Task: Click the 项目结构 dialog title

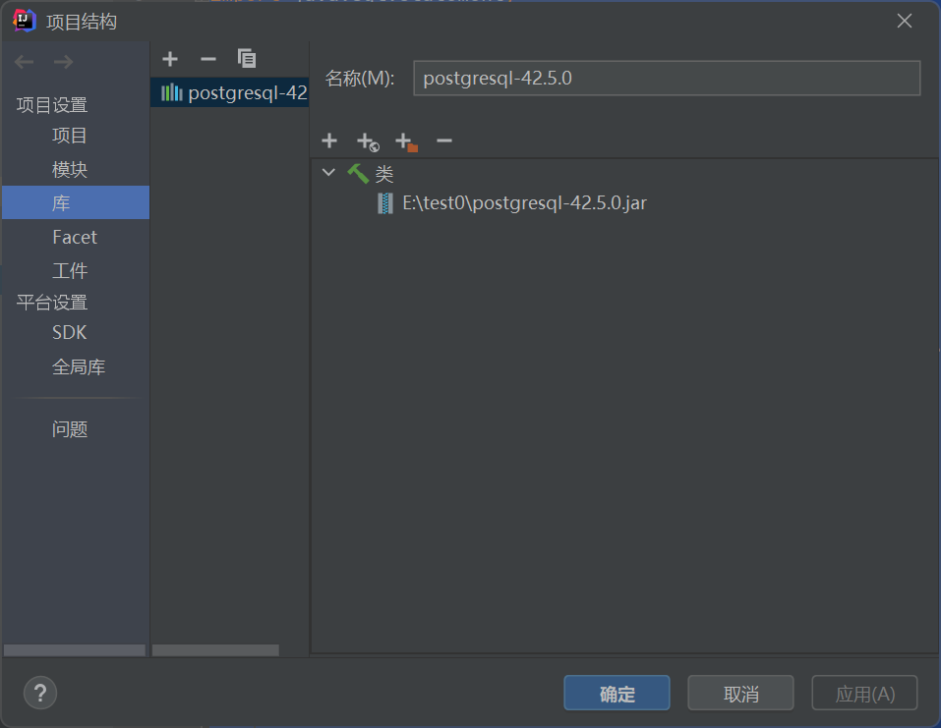Action: 82,22
